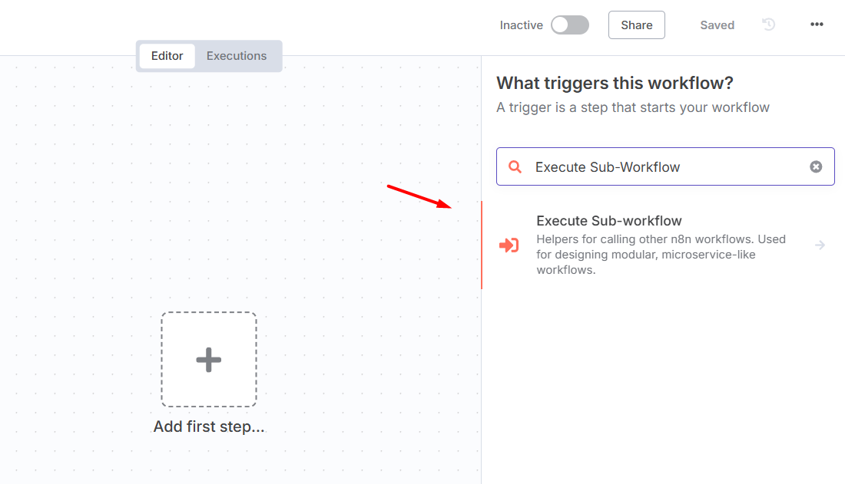This screenshot has width=845, height=484.
Task: Click the plus icon on canvas
Action: (208, 361)
